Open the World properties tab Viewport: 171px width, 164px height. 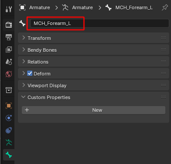pos(9,74)
